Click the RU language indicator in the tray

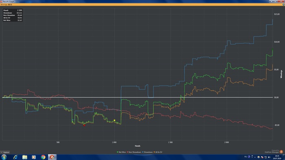[x=246, y=157]
